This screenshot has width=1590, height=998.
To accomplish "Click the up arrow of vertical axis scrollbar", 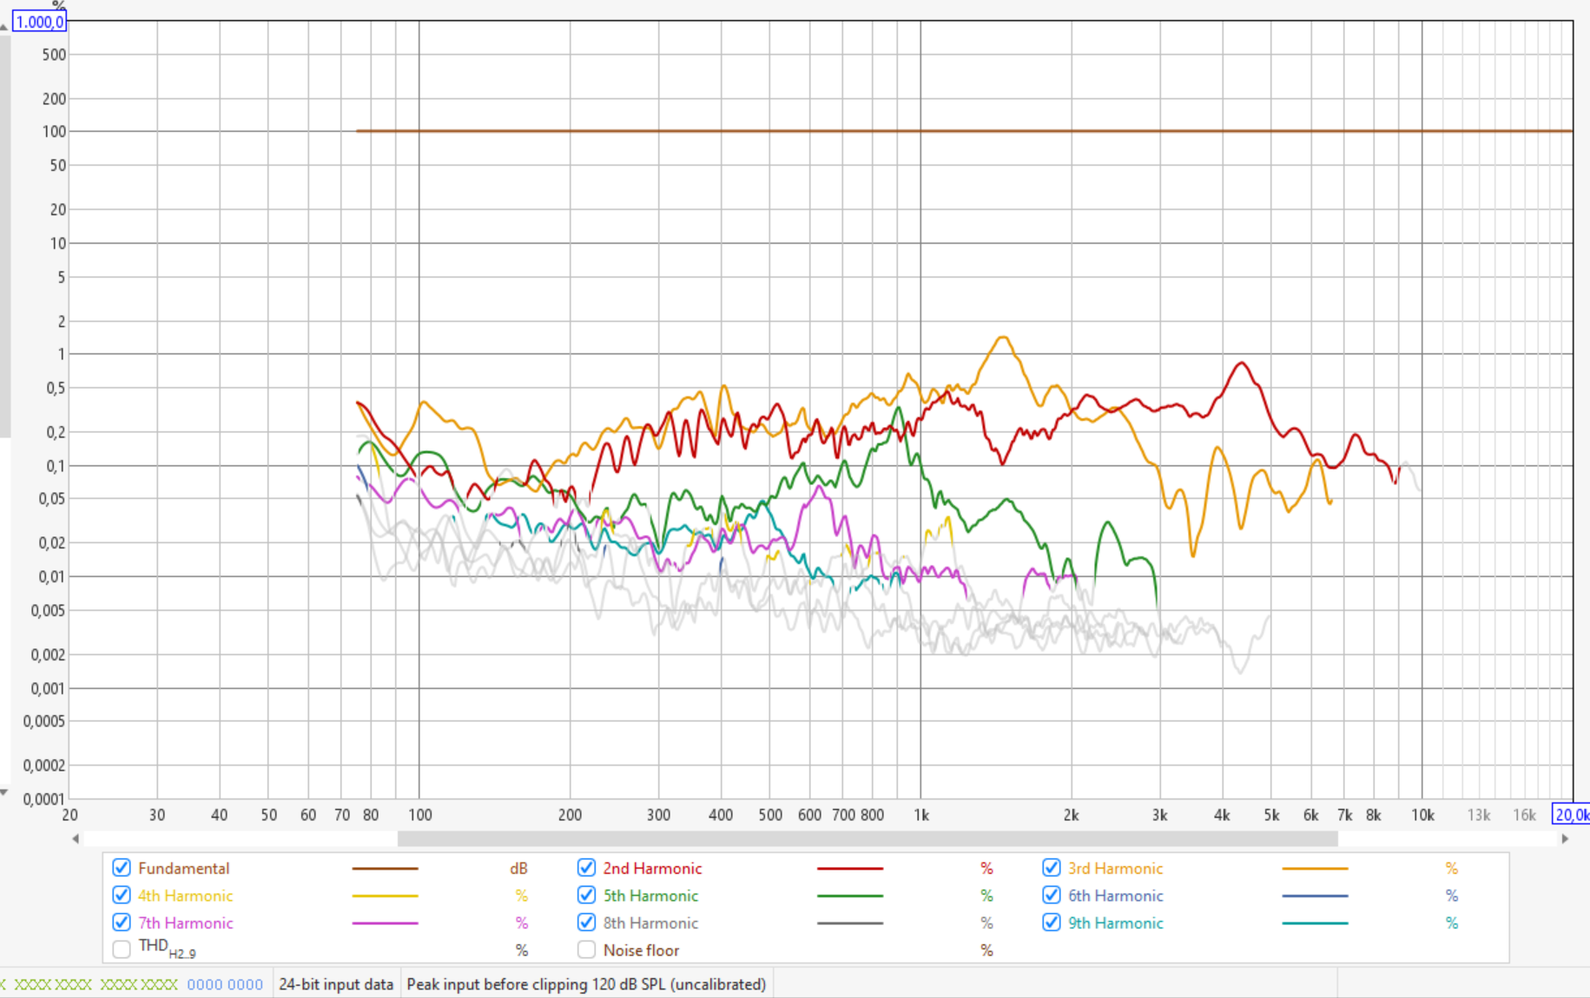I will pyautogui.click(x=4, y=27).
